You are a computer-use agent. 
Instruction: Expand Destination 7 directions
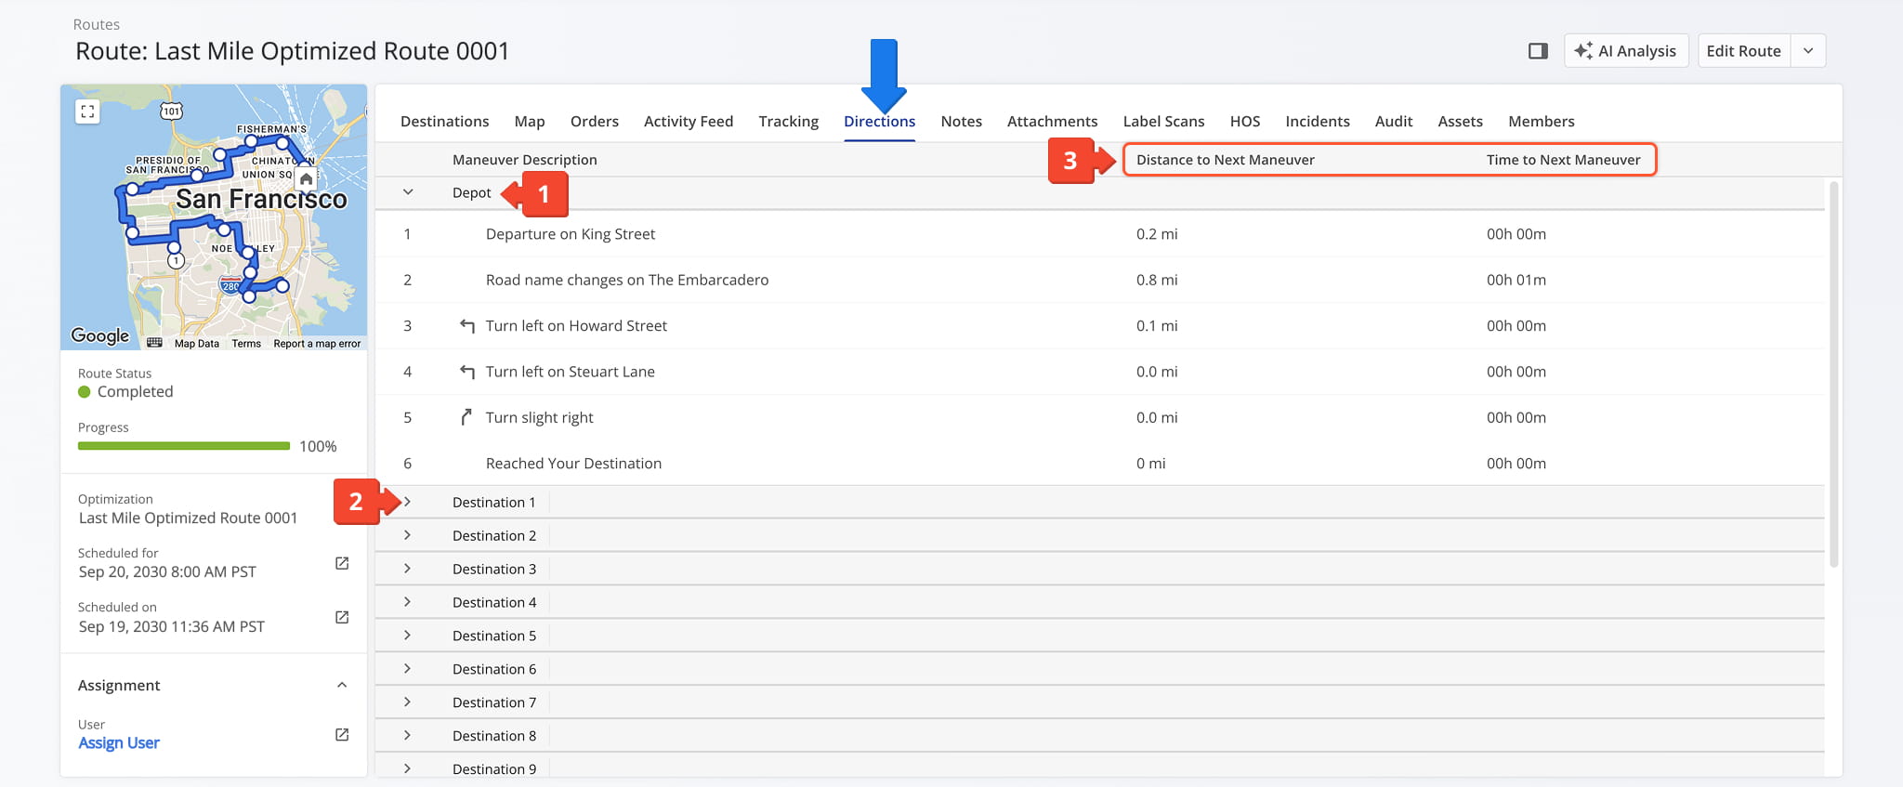pyautogui.click(x=407, y=702)
